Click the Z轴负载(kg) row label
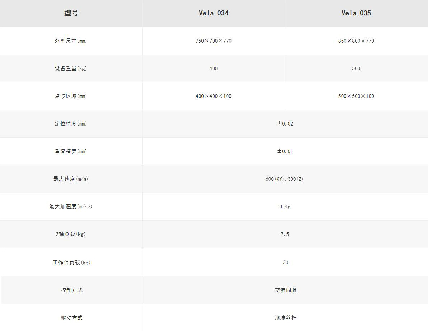Viewport: 429px width, 331px height. pos(71,235)
